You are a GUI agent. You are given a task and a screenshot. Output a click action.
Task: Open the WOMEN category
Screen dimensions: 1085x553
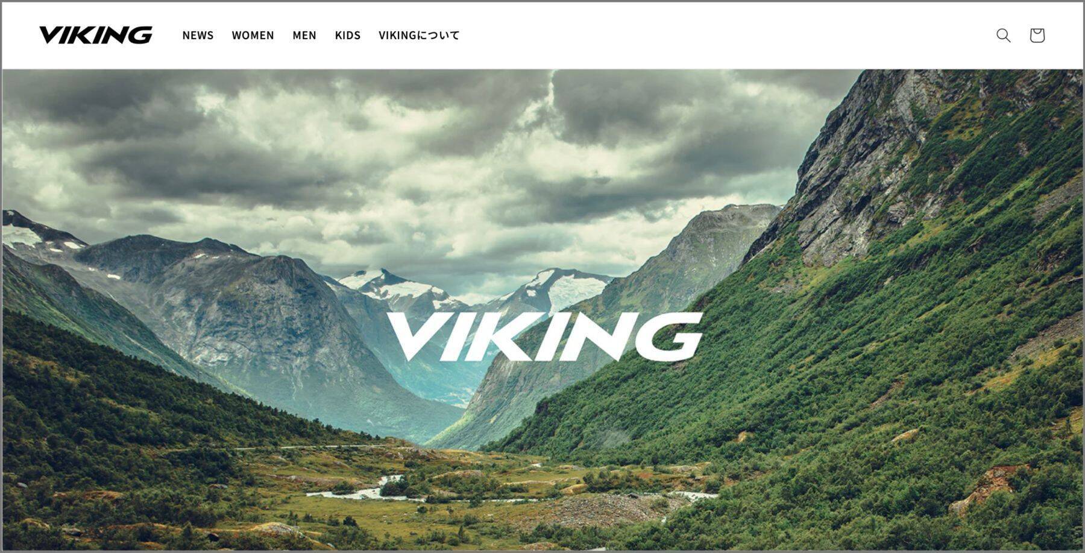coord(253,36)
